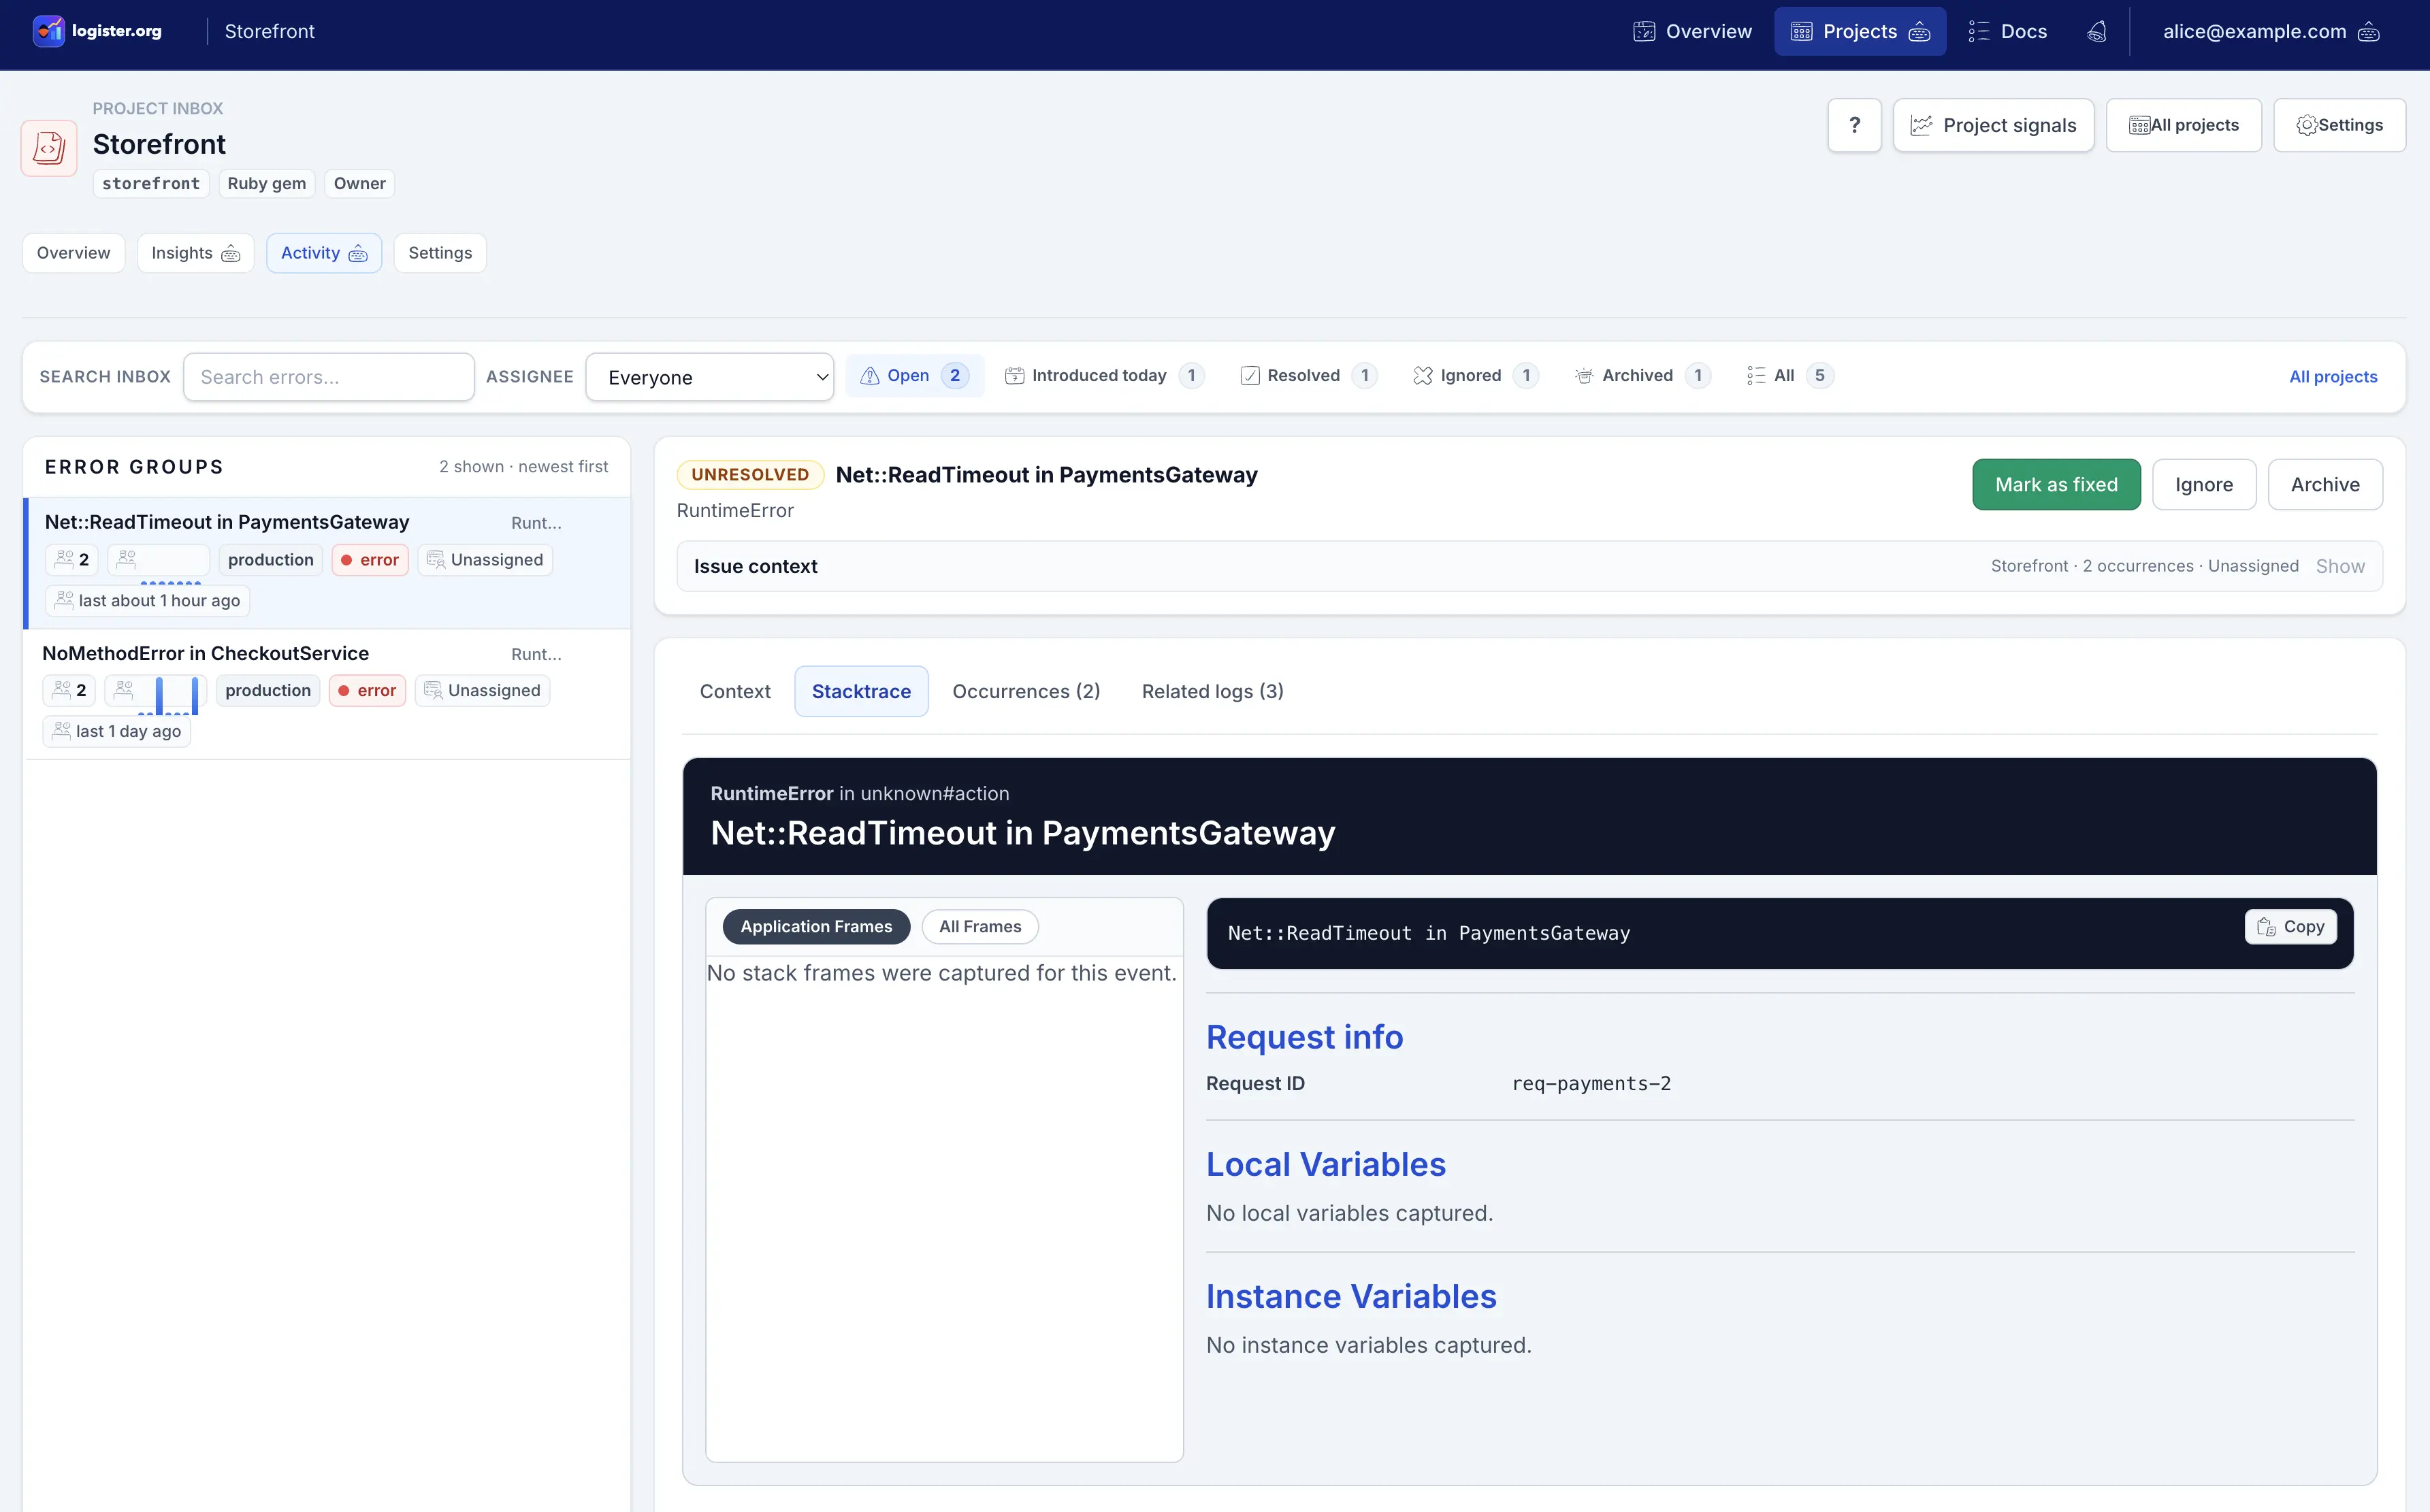
Task: Mark the error as fixed
Action: 2056,484
